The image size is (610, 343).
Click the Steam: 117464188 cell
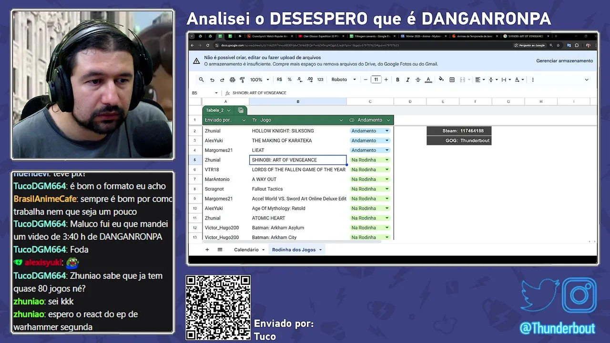click(x=459, y=131)
